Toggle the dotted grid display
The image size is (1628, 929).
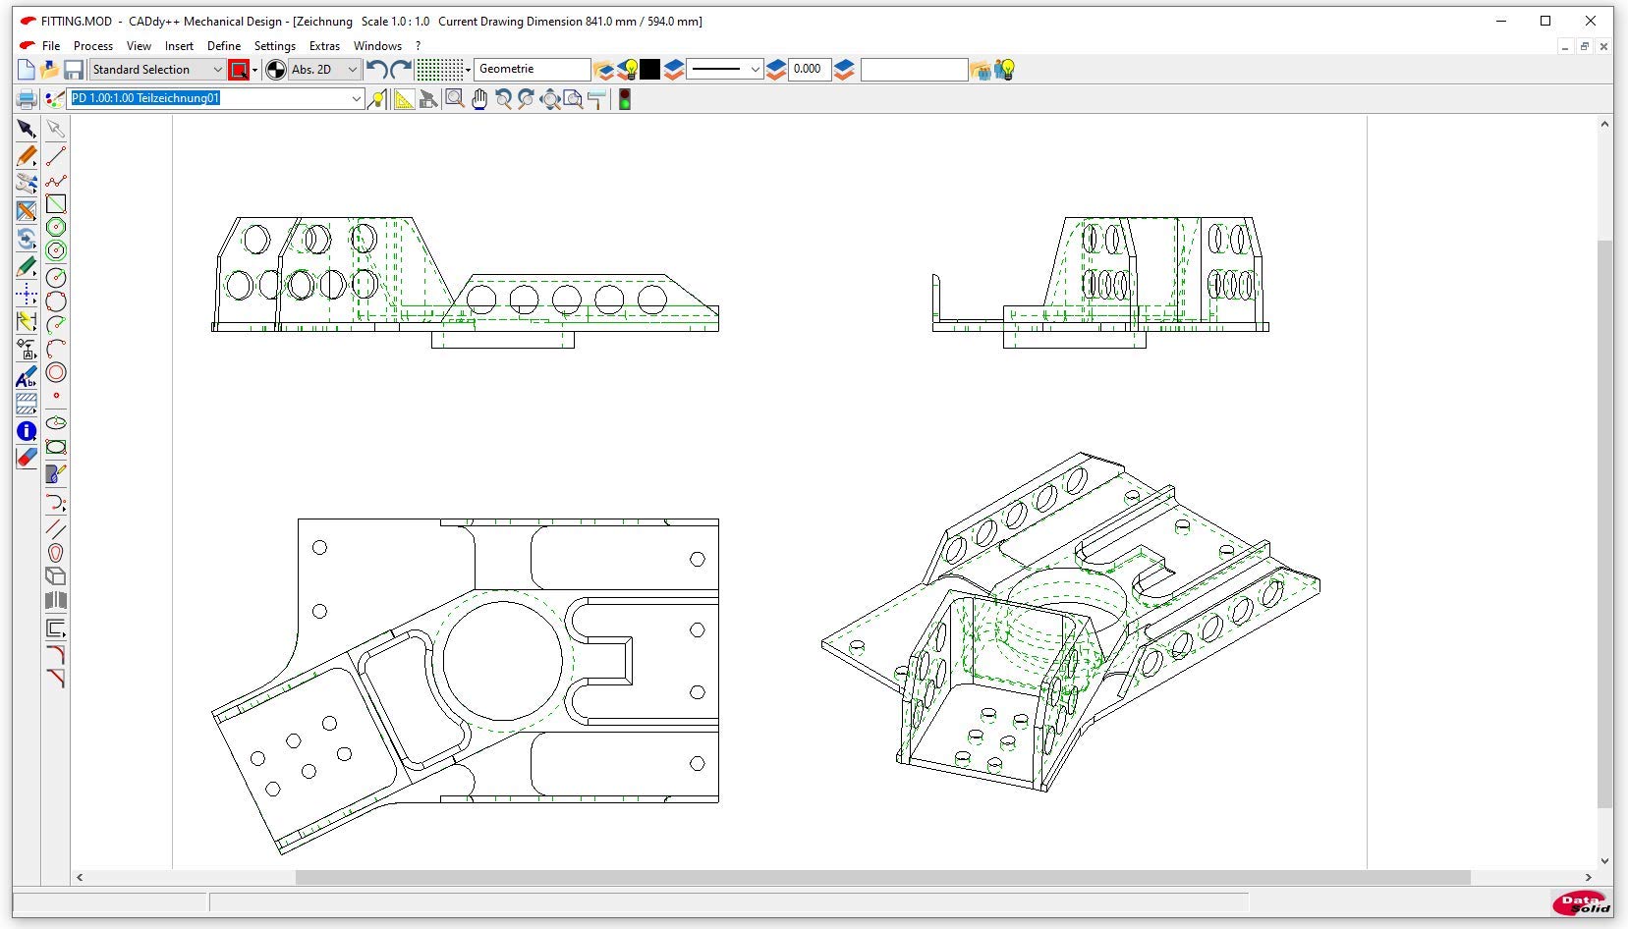pyautogui.click(x=439, y=70)
